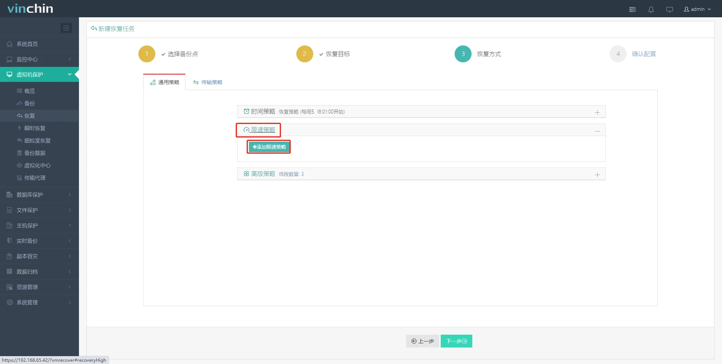Screen dimensions: 722x364
Task: Expand 高级策略 with plus icon
Action: 597,175
